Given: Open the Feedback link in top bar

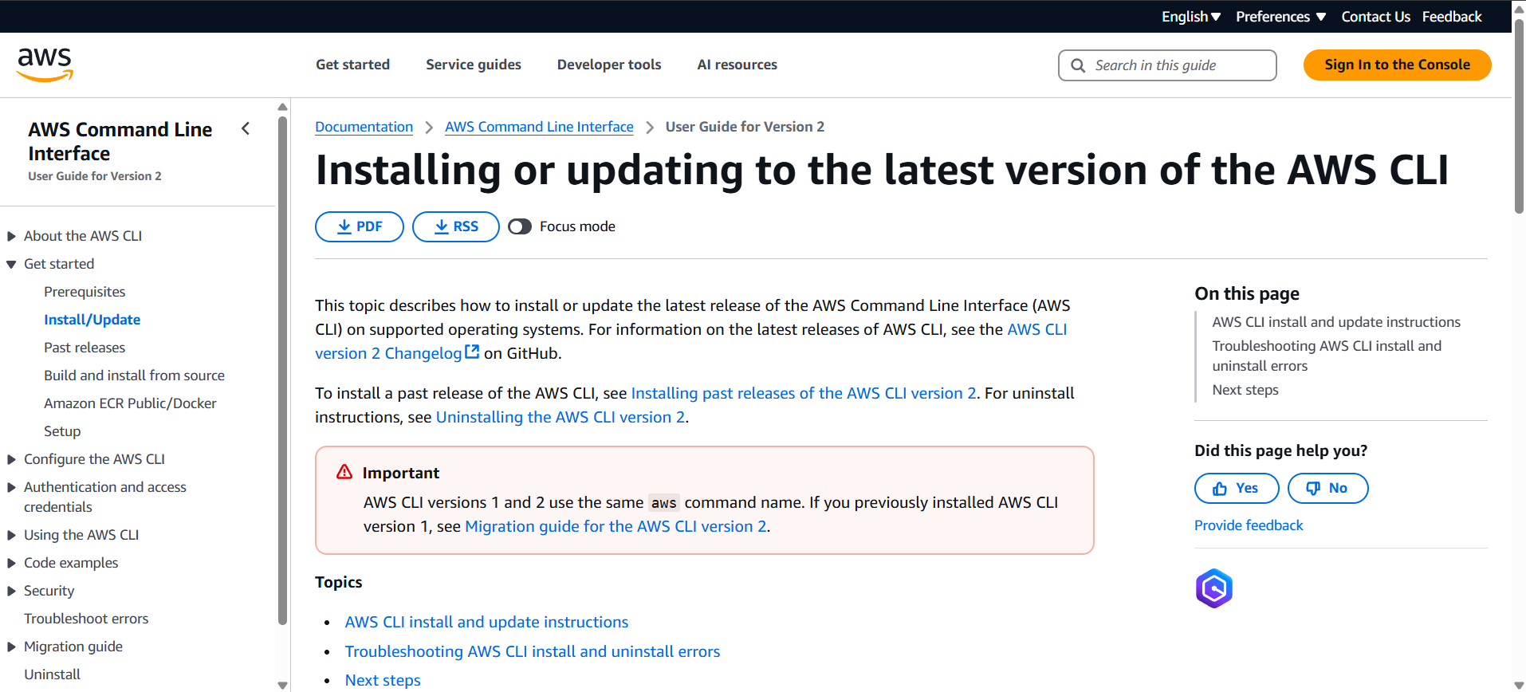Looking at the screenshot, I should tap(1452, 17).
